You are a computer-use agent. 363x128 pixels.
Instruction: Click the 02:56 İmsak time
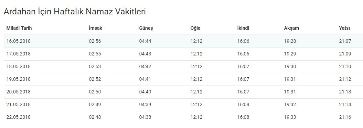click(x=95, y=41)
